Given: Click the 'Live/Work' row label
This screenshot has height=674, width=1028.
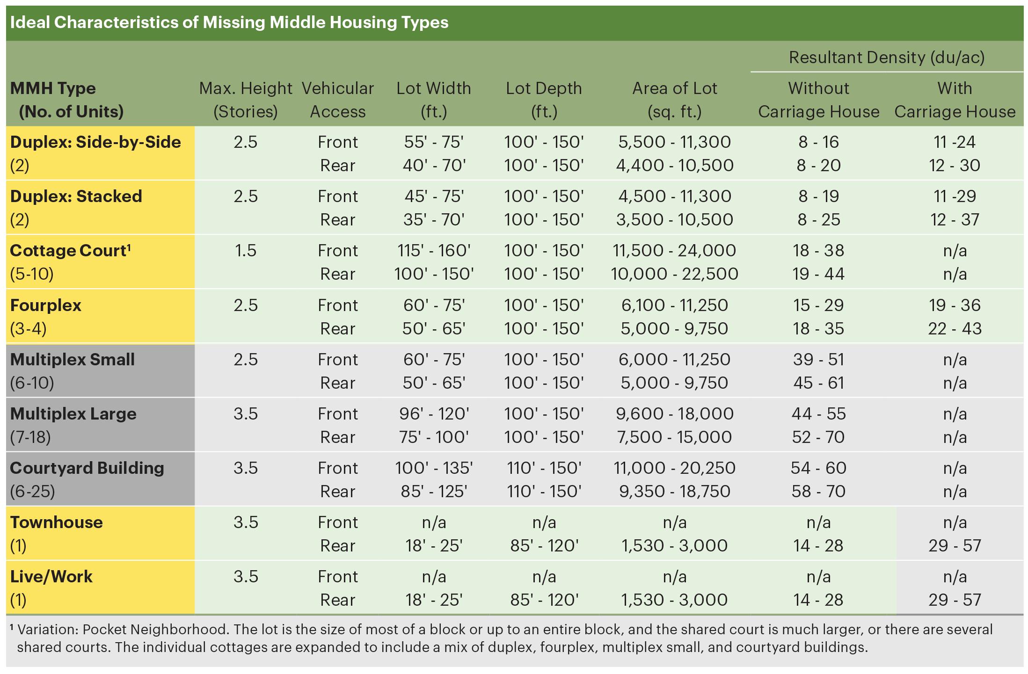Looking at the screenshot, I should [51, 577].
